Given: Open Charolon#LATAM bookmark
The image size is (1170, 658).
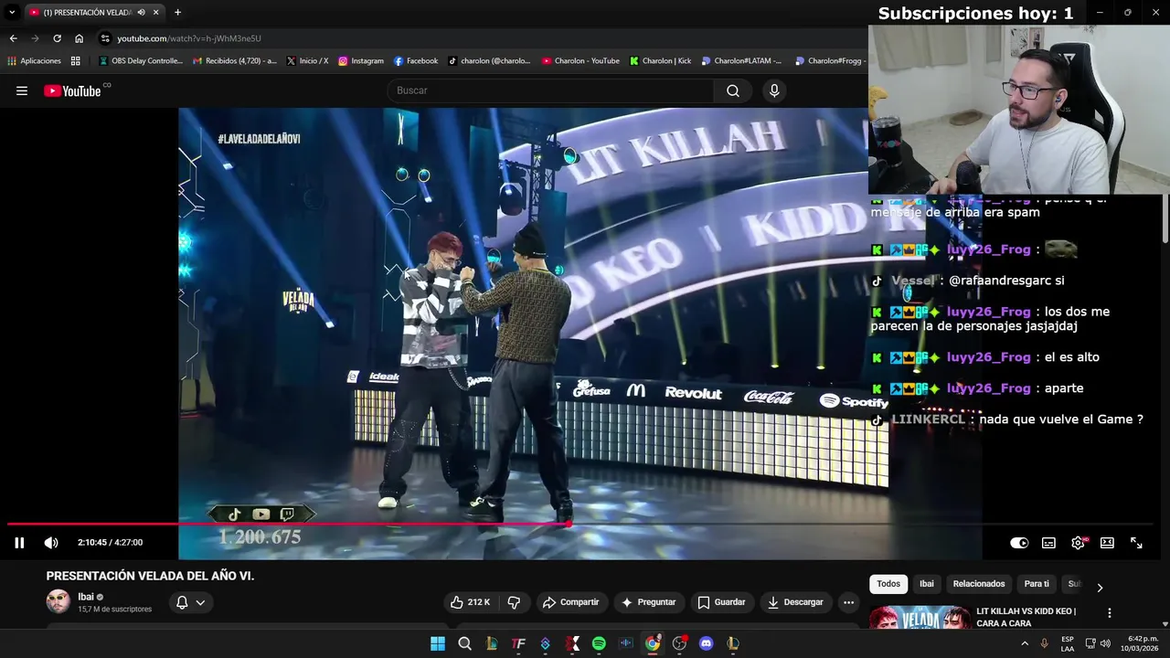Looking at the screenshot, I should tap(741, 61).
